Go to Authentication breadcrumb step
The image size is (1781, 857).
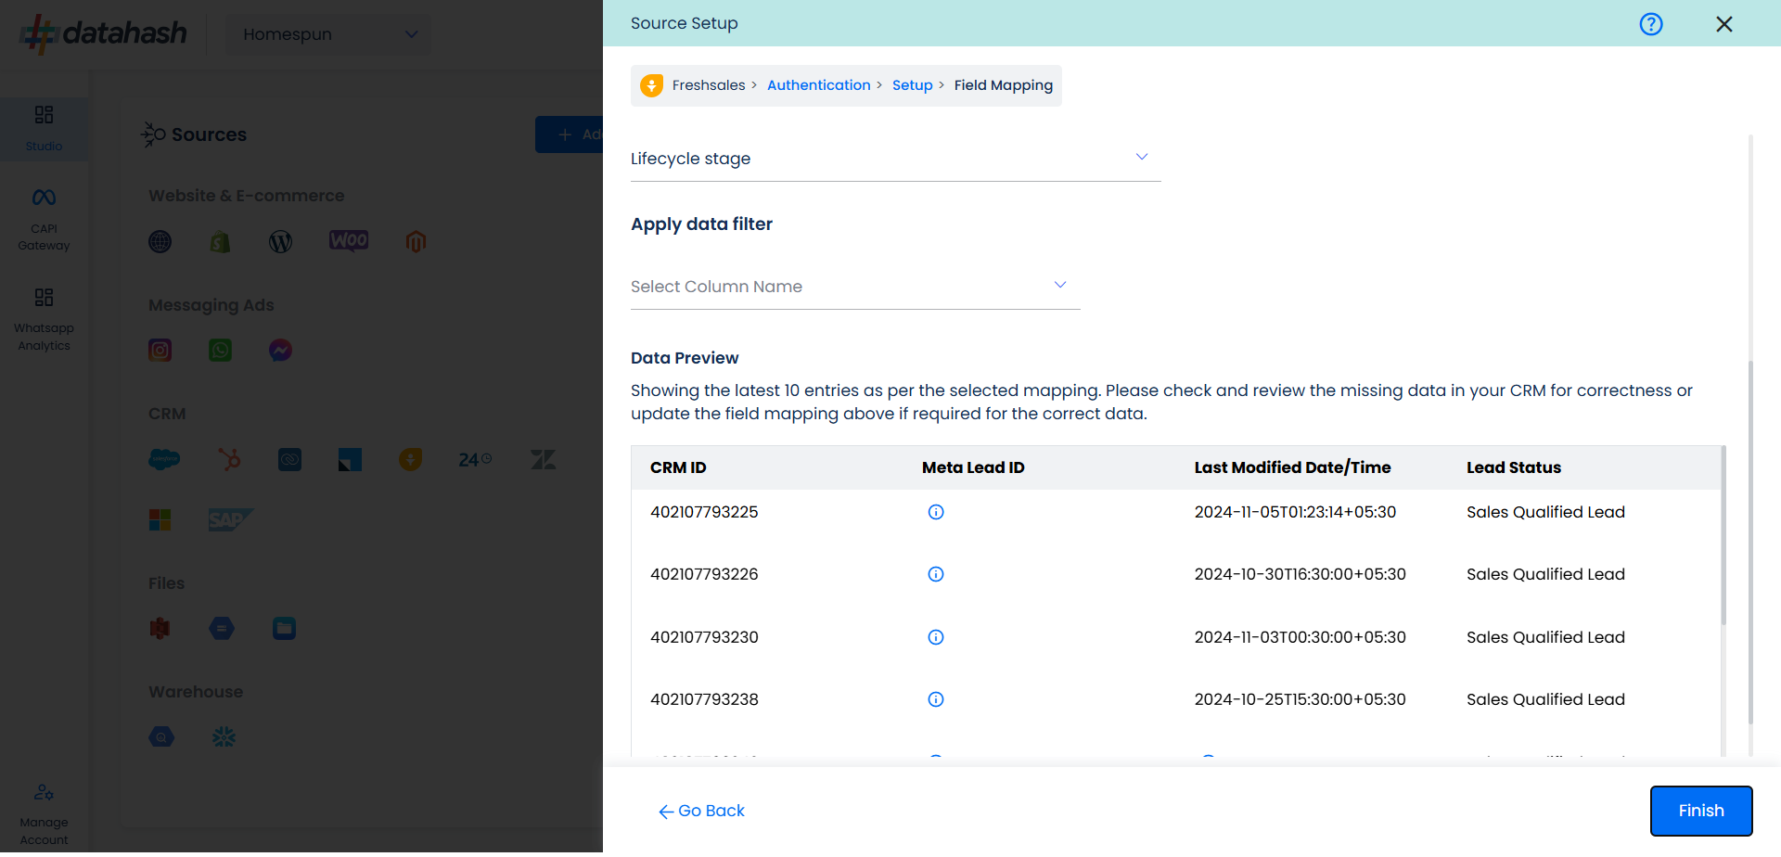click(x=818, y=85)
